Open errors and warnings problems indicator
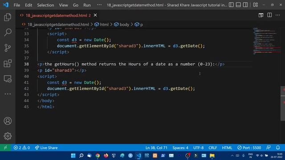The width and height of the screenshot is (285, 160). 22,148
